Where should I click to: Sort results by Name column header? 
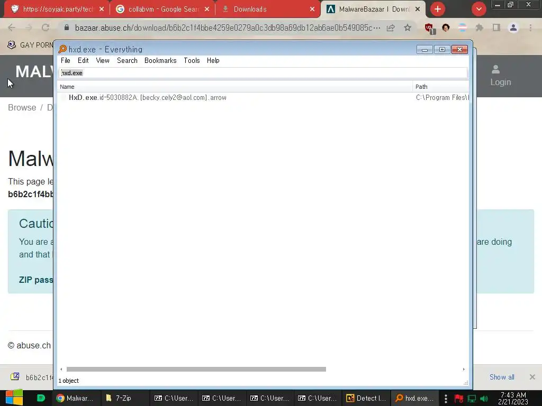(x=235, y=87)
